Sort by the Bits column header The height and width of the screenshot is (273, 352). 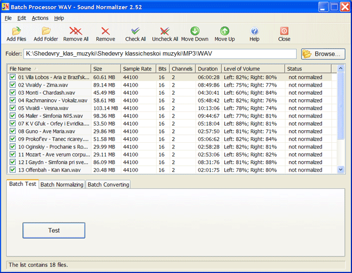[163, 69]
